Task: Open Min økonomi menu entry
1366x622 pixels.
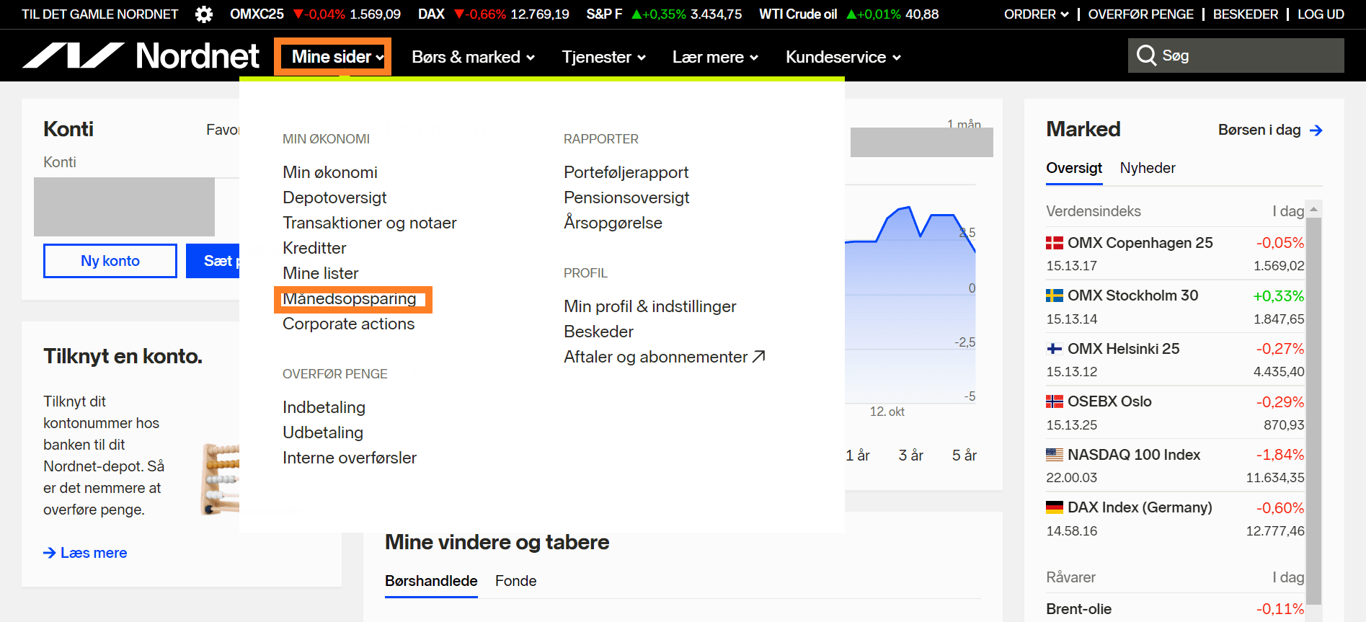Action: click(x=330, y=172)
